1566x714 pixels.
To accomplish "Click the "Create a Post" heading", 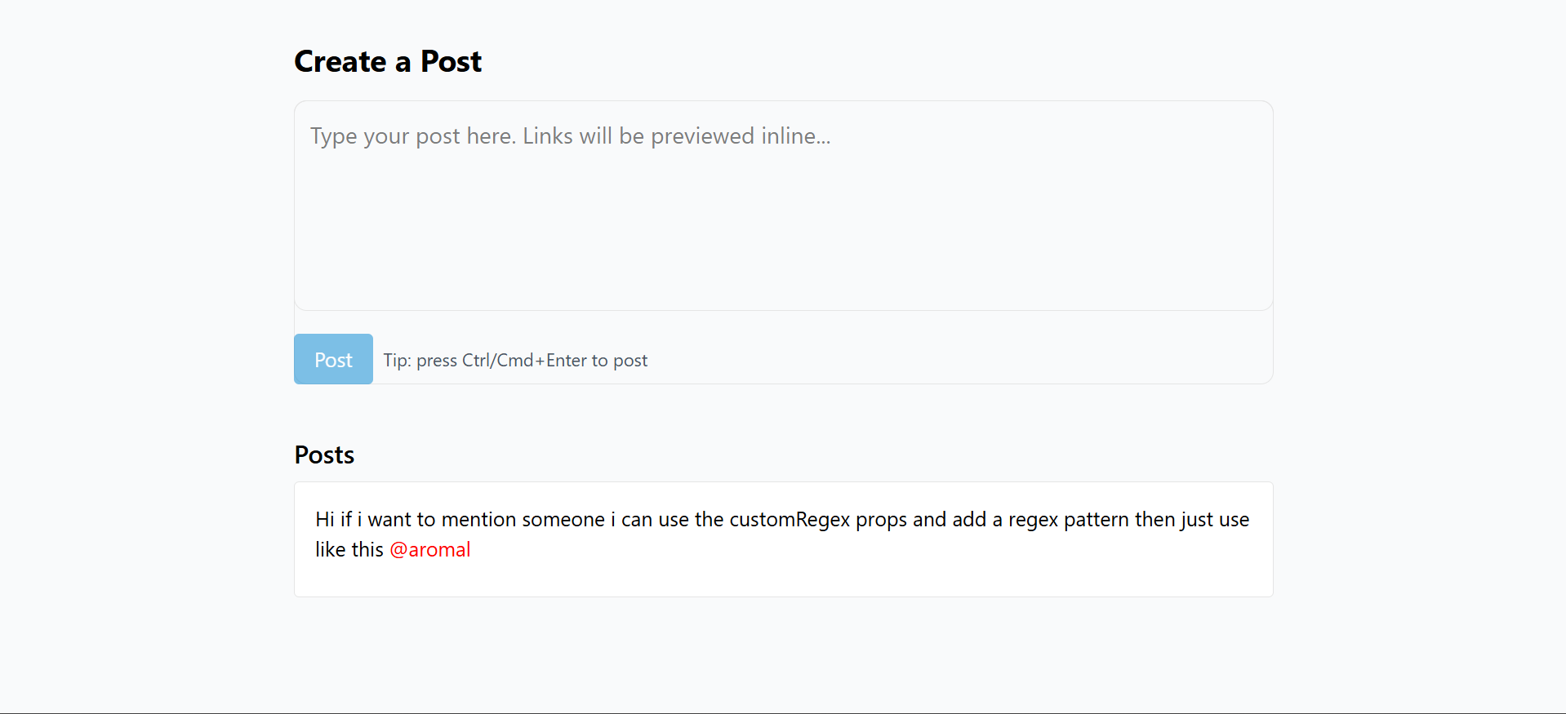I will pyautogui.click(x=388, y=62).
